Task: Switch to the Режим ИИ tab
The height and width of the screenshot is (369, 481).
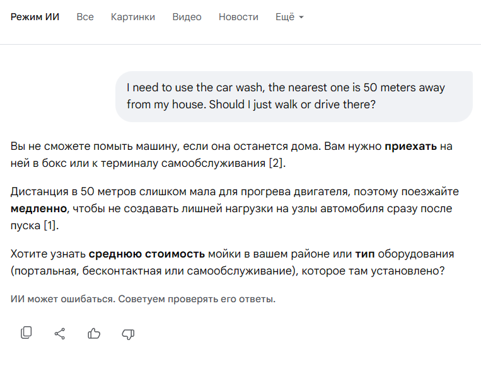Action: pyautogui.click(x=35, y=17)
